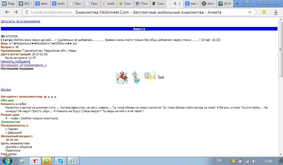This screenshot has height=165, width=283.
Task: Switch to the Mail.ru '(4) В' tab
Action: (225, 3)
